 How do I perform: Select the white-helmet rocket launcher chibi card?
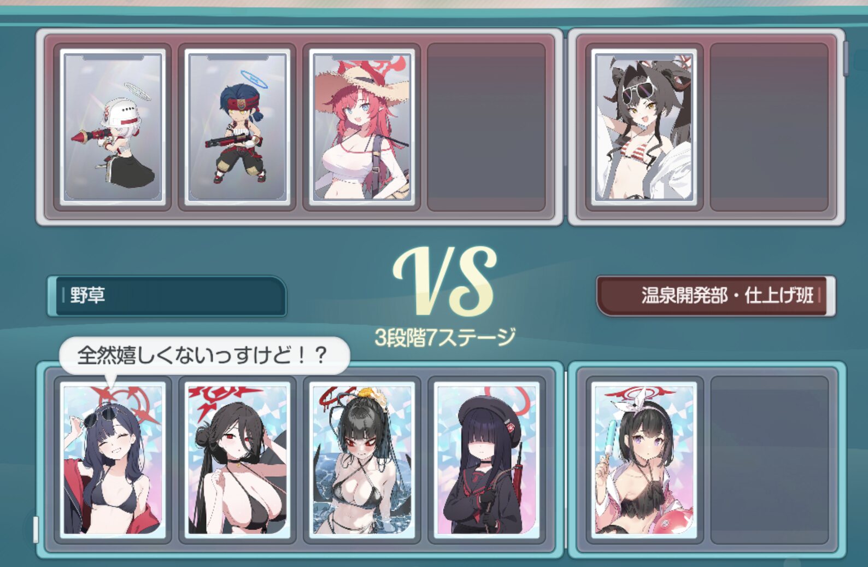(x=112, y=127)
